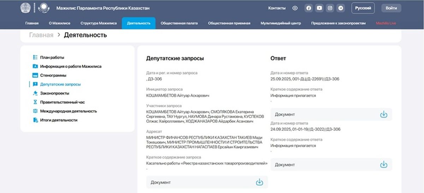Open Стенограммы in the sidebar
The width and height of the screenshot is (424, 193).
tap(53, 75)
